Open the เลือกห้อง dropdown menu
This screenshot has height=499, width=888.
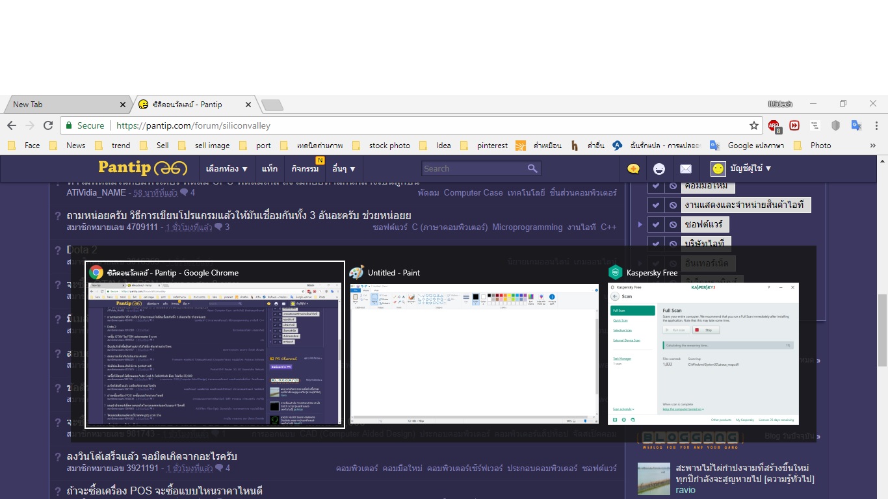point(227,169)
